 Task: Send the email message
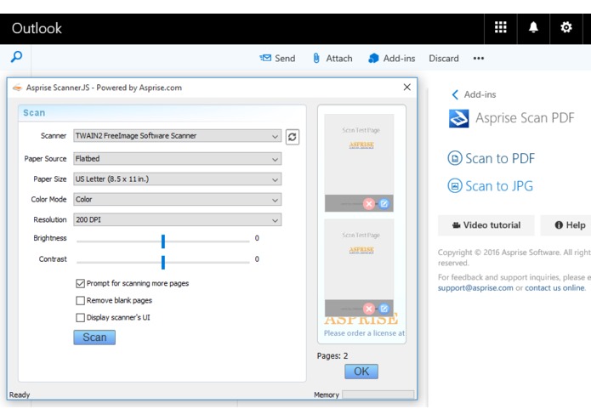point(277,59)
